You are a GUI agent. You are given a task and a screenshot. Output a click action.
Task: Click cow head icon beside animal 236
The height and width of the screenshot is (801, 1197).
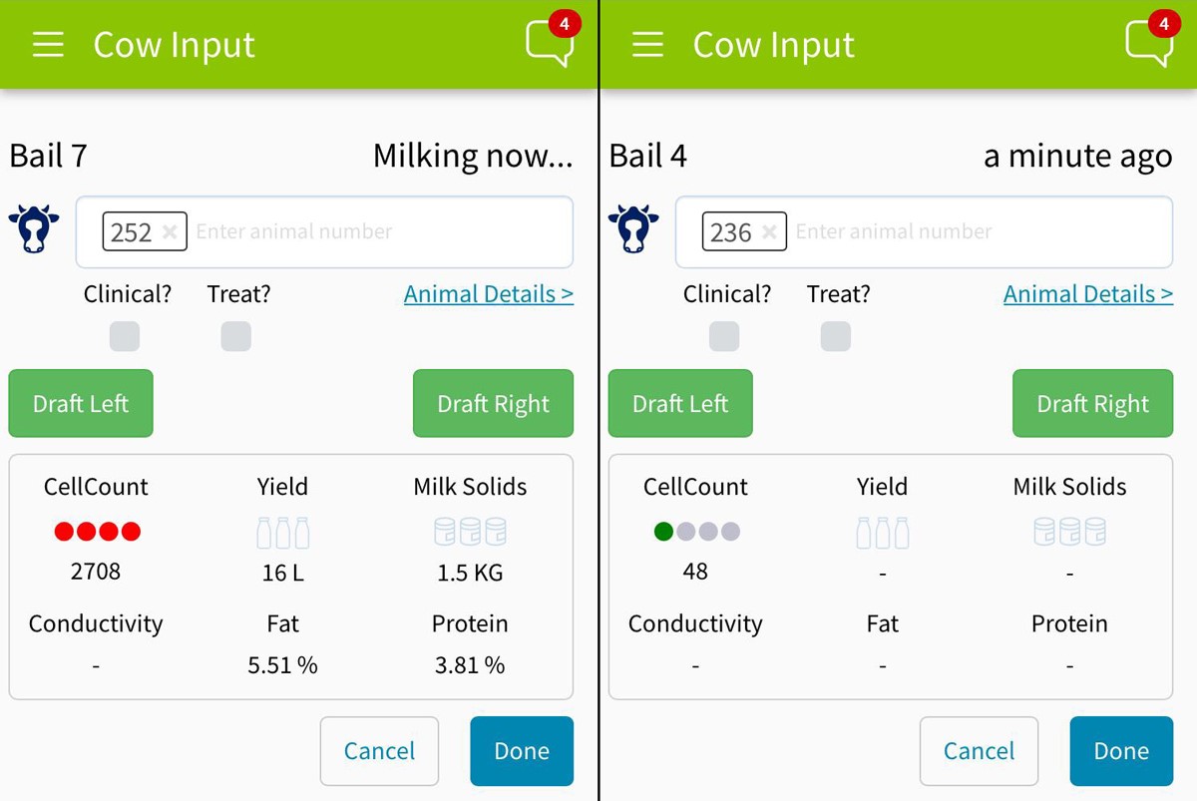click(x=633, y=228)
